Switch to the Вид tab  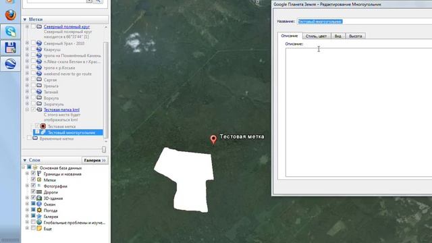click(x=338, y=36)
